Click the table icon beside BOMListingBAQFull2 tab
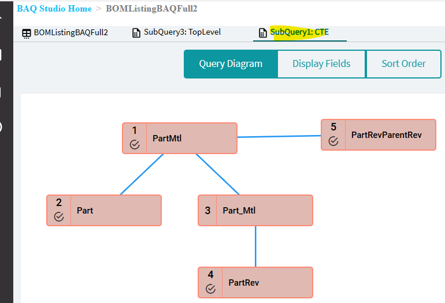 click(x=27, y=33)
